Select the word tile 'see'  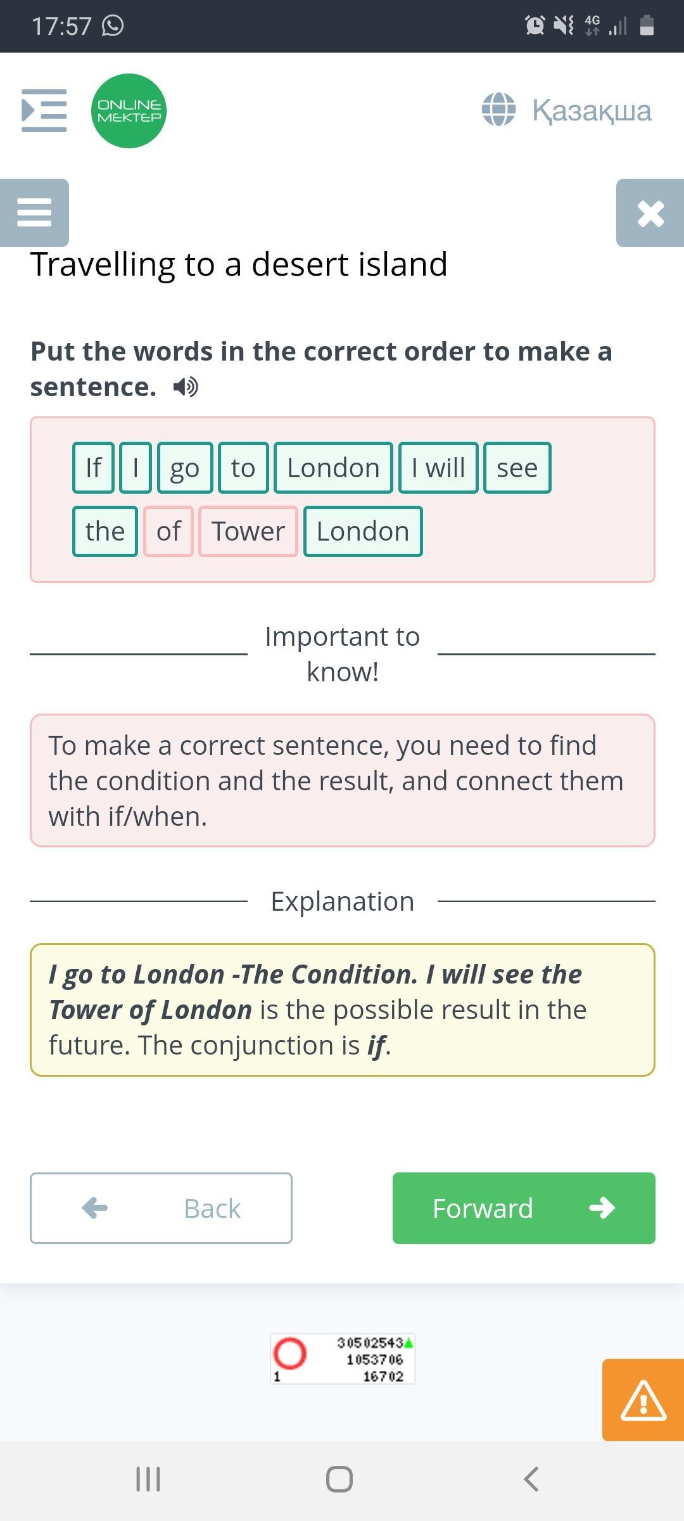(x=517, y=468)
